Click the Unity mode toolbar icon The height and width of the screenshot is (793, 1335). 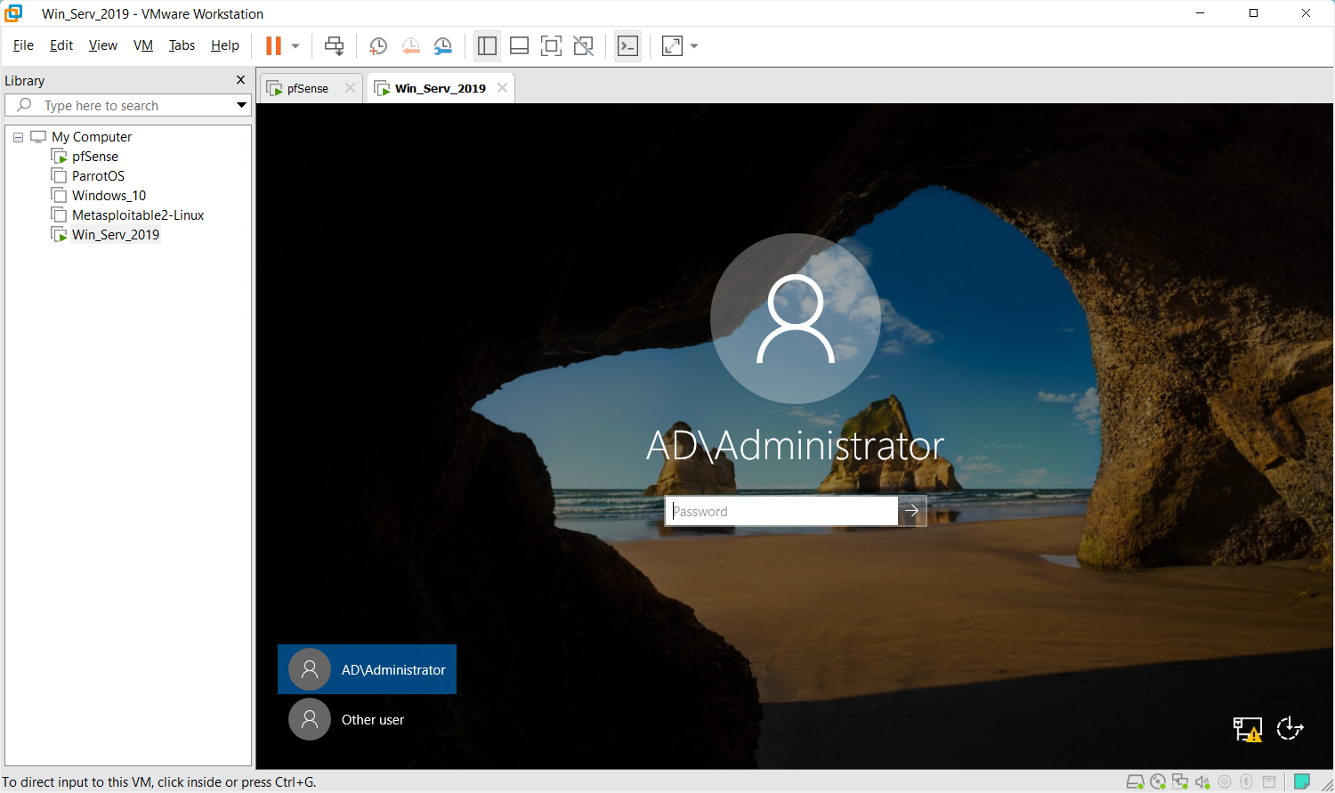[x=583, y=45]
